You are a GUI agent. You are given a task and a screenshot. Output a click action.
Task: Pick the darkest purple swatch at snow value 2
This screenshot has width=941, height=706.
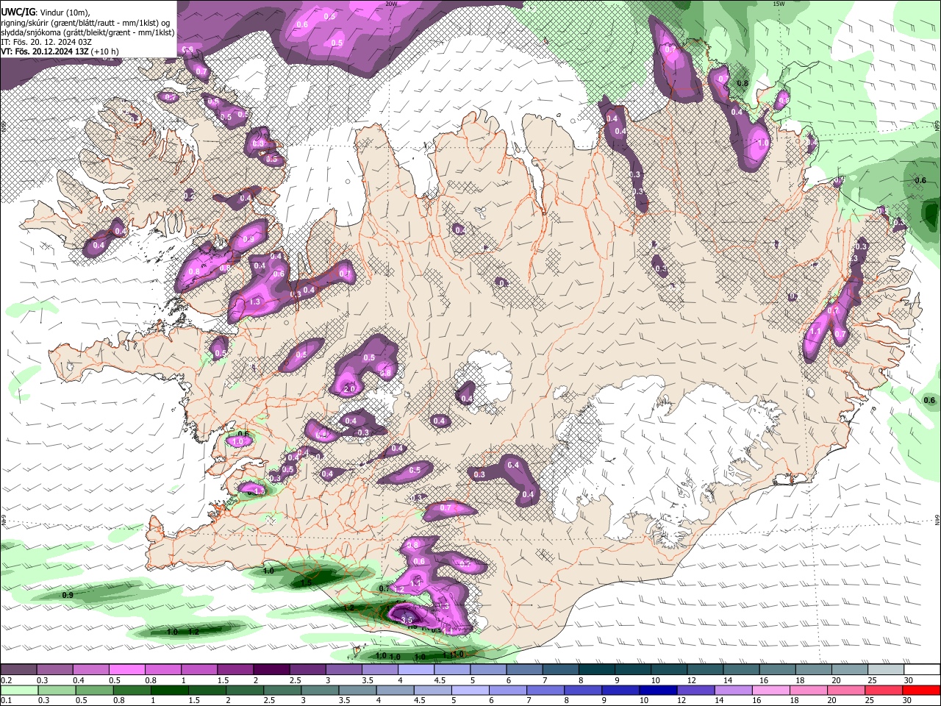point(271,670)
